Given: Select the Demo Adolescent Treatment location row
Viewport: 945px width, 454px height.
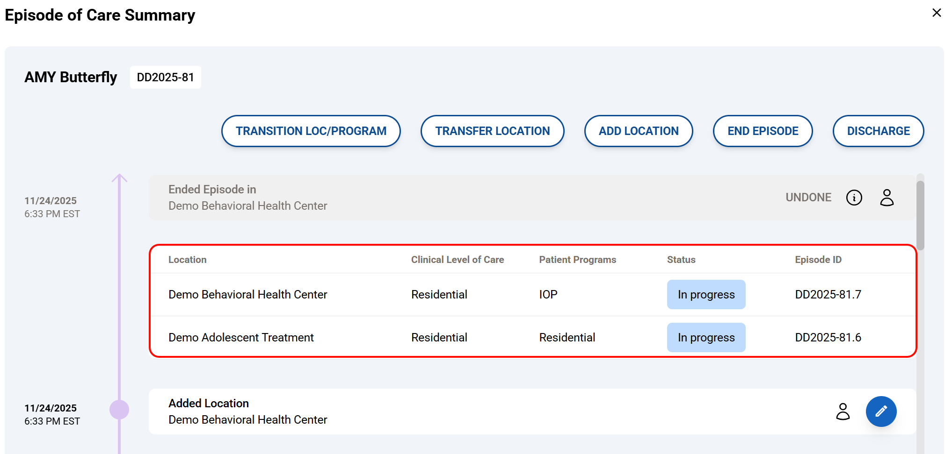Looking at the screenshot, I should [x=241, y=338].
